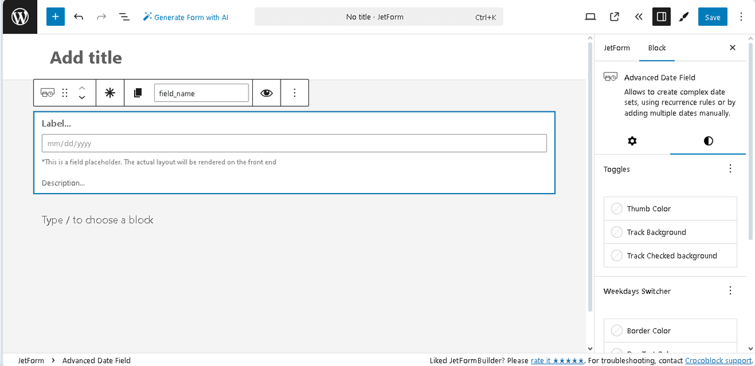Switch to the JetForm tab
This screenshot has height=366, width=755.
click(617, 48)
